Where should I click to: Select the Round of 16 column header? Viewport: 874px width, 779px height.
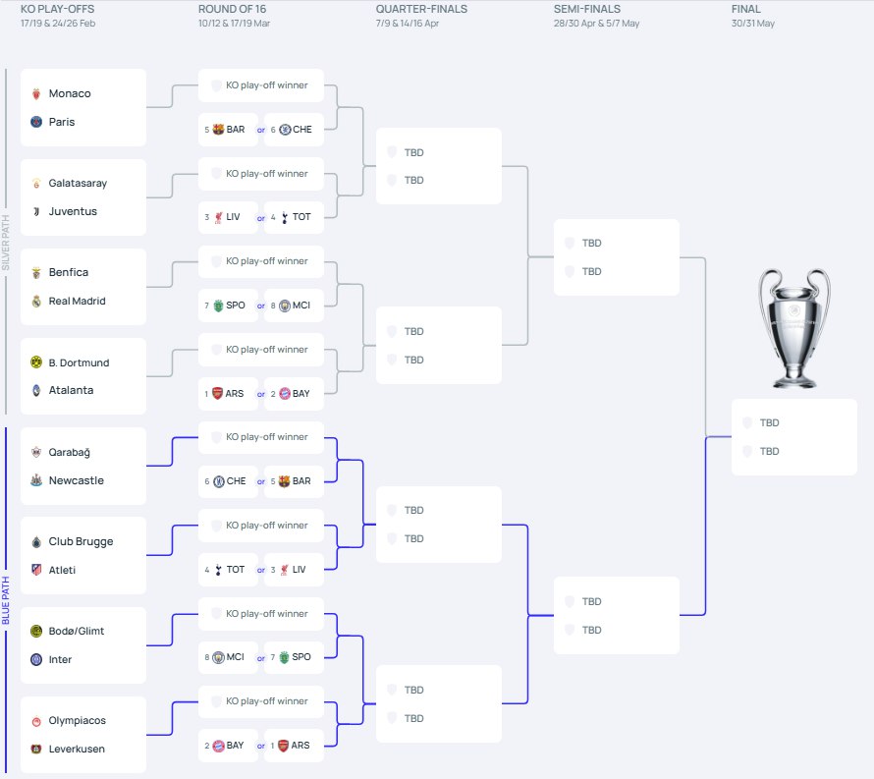233,9
